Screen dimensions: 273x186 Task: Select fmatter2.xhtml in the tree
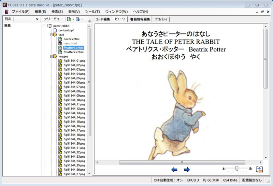73,52
